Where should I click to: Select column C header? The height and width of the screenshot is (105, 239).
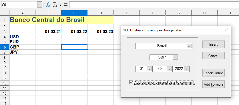coord(74,13)
